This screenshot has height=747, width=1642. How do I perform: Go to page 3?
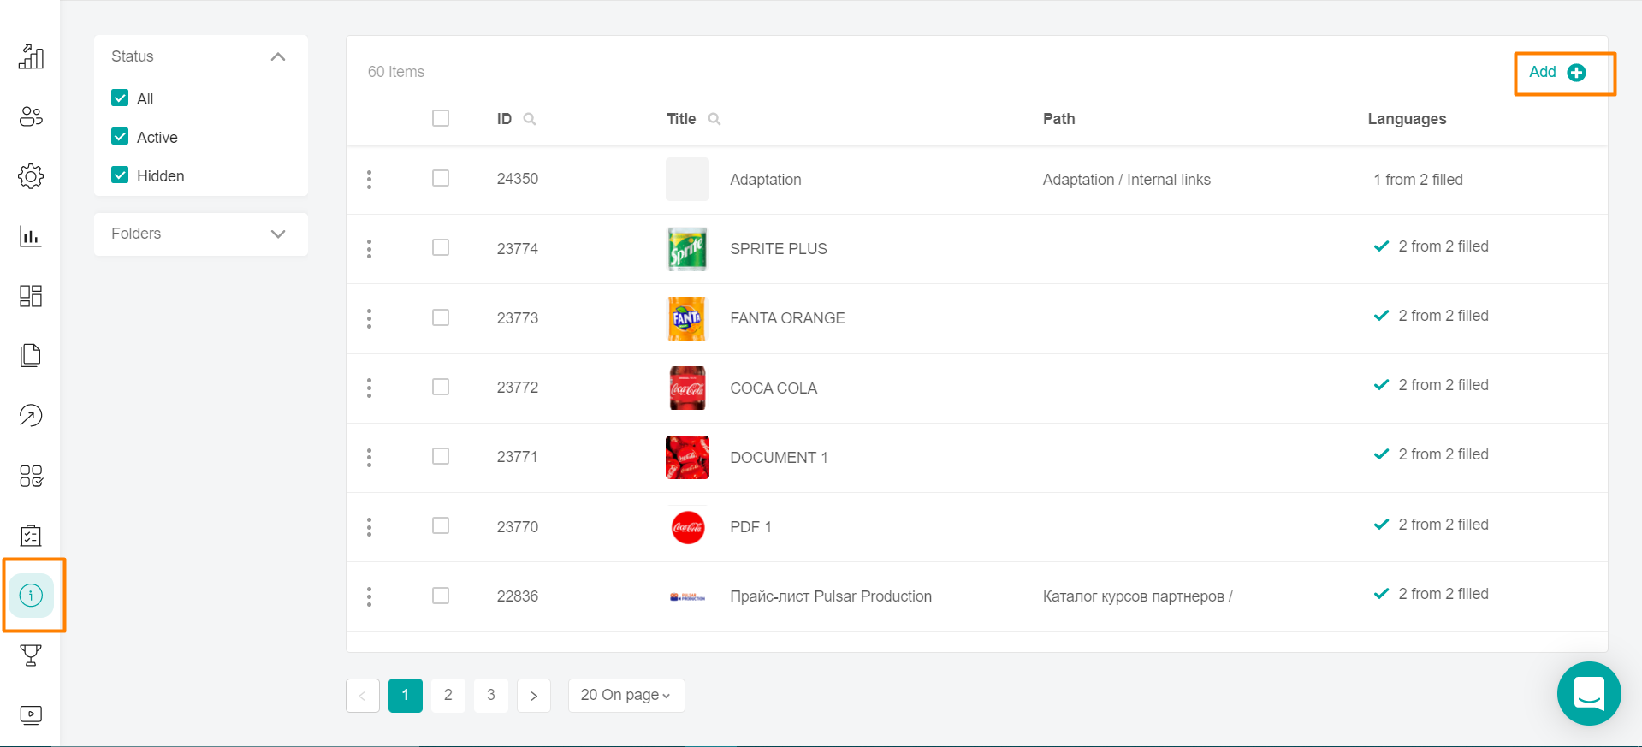tap(491, 696)
